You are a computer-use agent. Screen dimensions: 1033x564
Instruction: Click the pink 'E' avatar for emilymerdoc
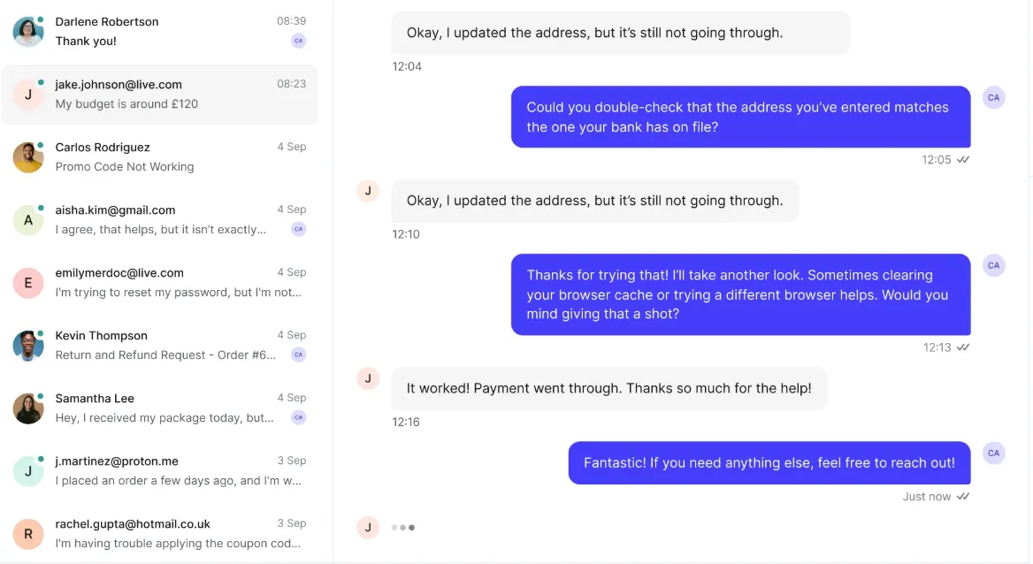pos(28,283)
